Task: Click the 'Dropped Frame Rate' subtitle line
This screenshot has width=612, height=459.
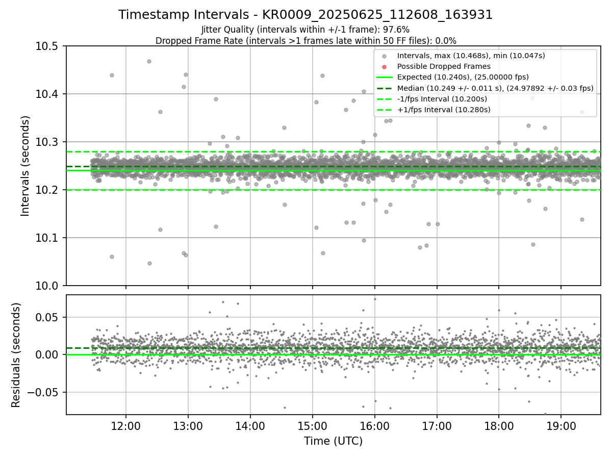Action: (305, 41)
